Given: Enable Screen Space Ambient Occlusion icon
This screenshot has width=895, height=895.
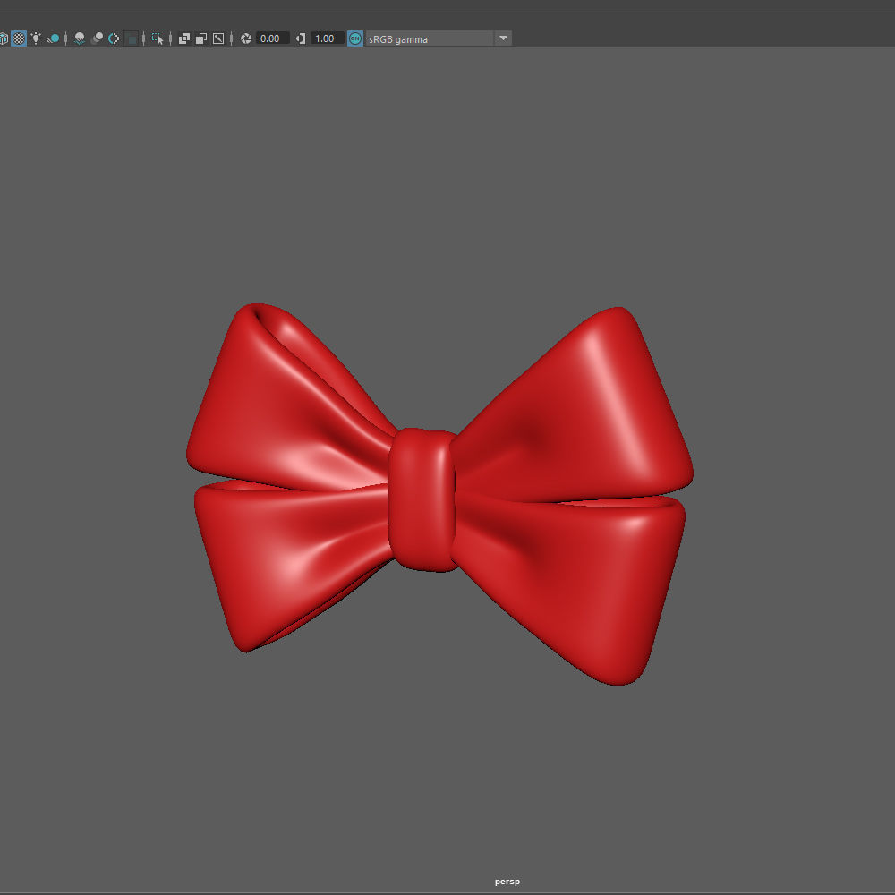Looking at the screenshot, I should [80, 38].
